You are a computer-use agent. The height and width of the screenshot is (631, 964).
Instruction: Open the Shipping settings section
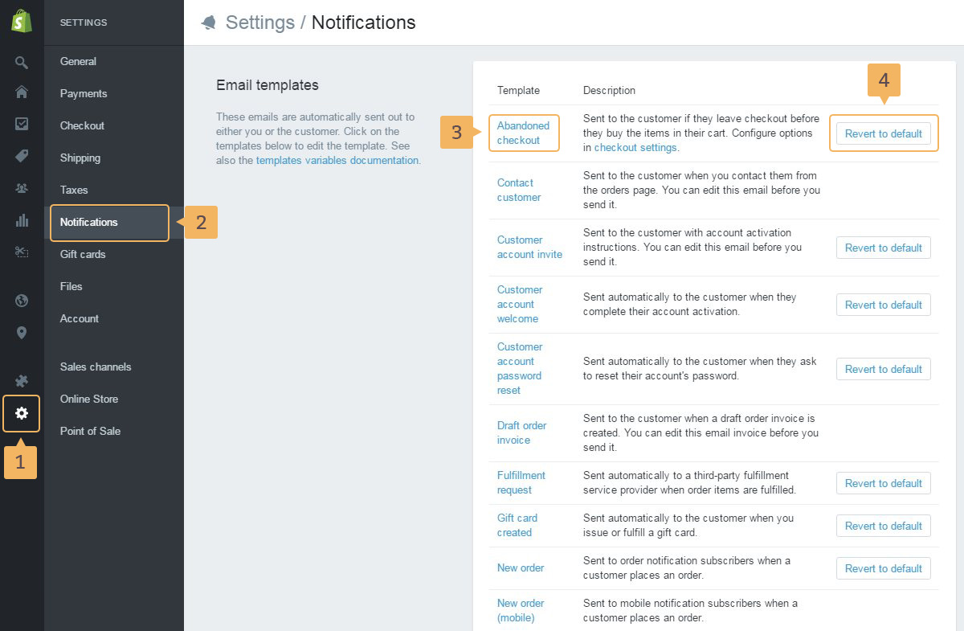80,158
